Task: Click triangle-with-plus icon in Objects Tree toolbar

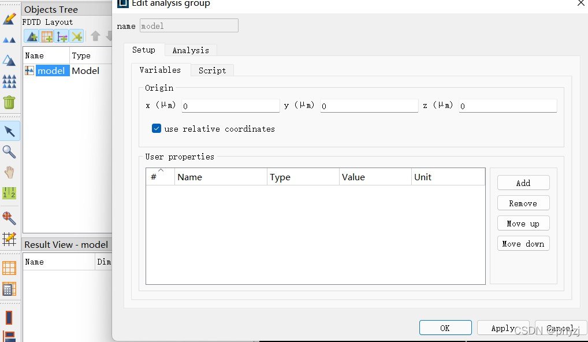Action: (x=32, y=36)
